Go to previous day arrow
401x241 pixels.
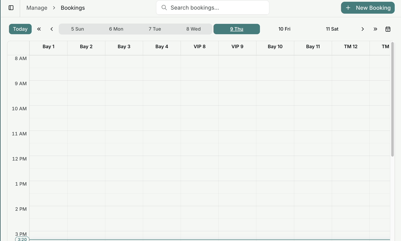(x=51, y=29)
